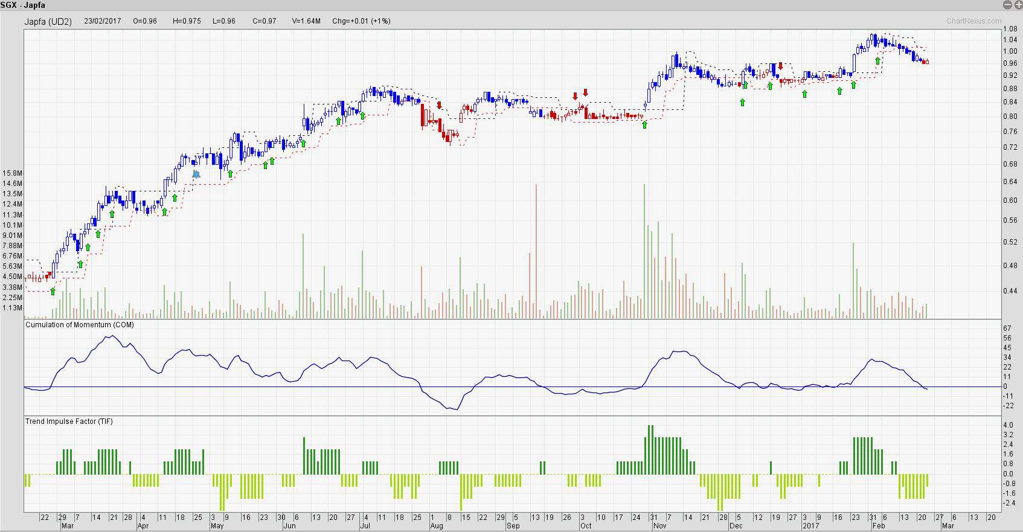Click the Nov month label on the time axis
Screen dimensions: 1023x532
(659, 526)
